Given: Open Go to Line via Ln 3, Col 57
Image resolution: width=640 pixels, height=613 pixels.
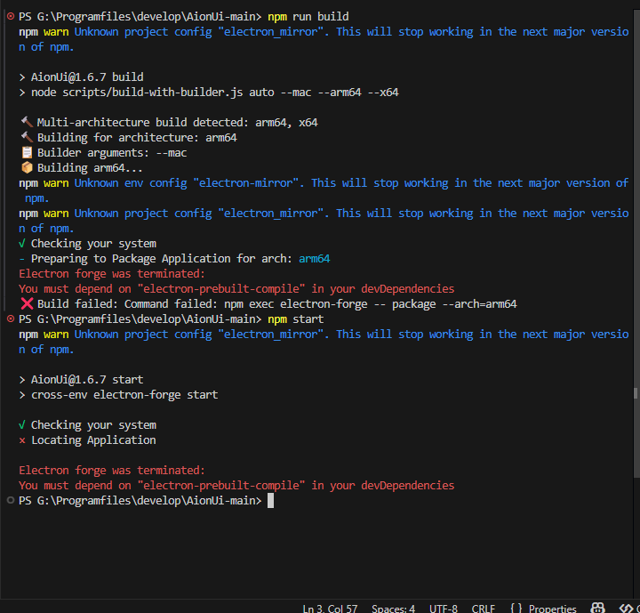Looking at the screenshot, I should (330, 609).
